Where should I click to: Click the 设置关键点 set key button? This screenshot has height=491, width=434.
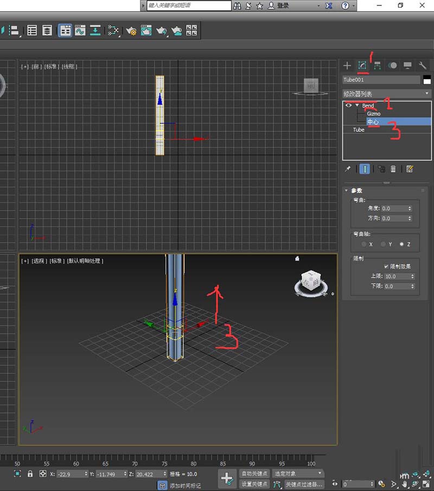click(x=254, y=484)
